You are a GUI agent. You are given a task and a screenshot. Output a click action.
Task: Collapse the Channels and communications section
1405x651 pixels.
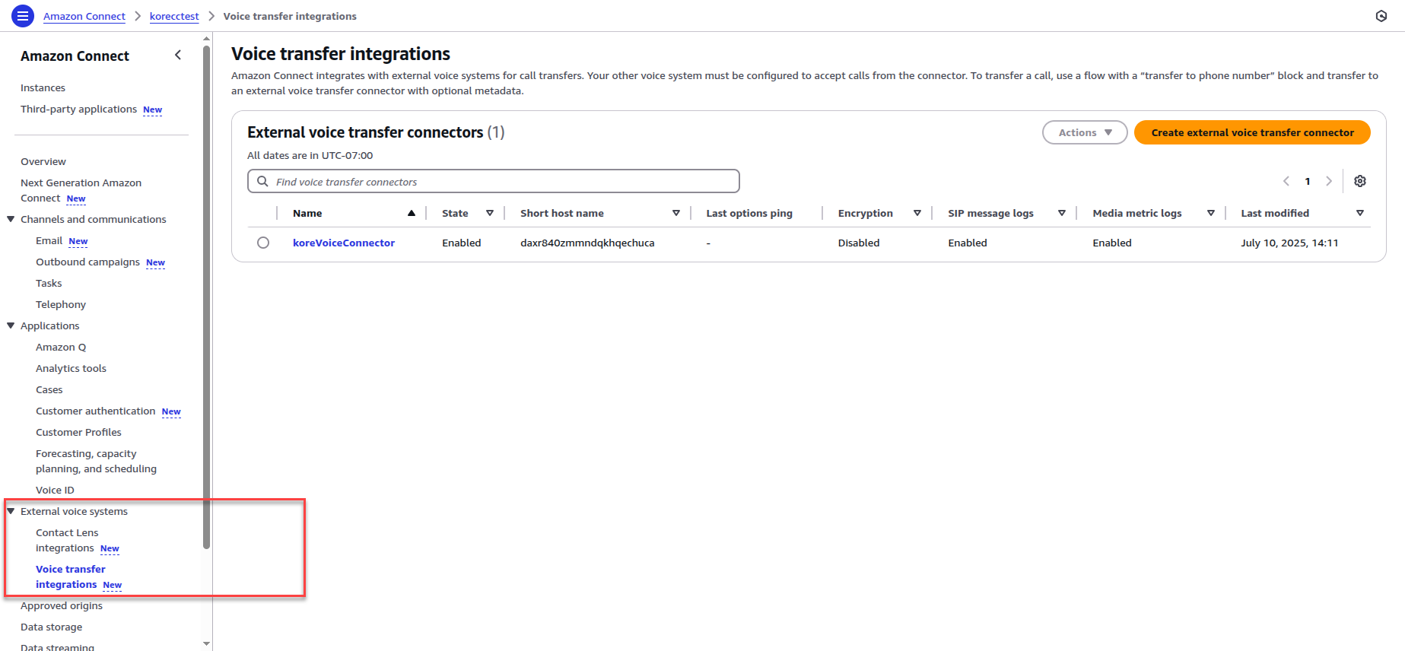[11, 219]
